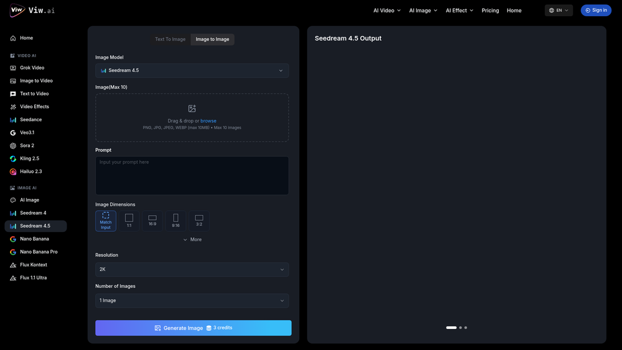Image resolution: width=622 pixels, height=350 pixels.
Task: Click Sign in button
Action: coord(596,11)
